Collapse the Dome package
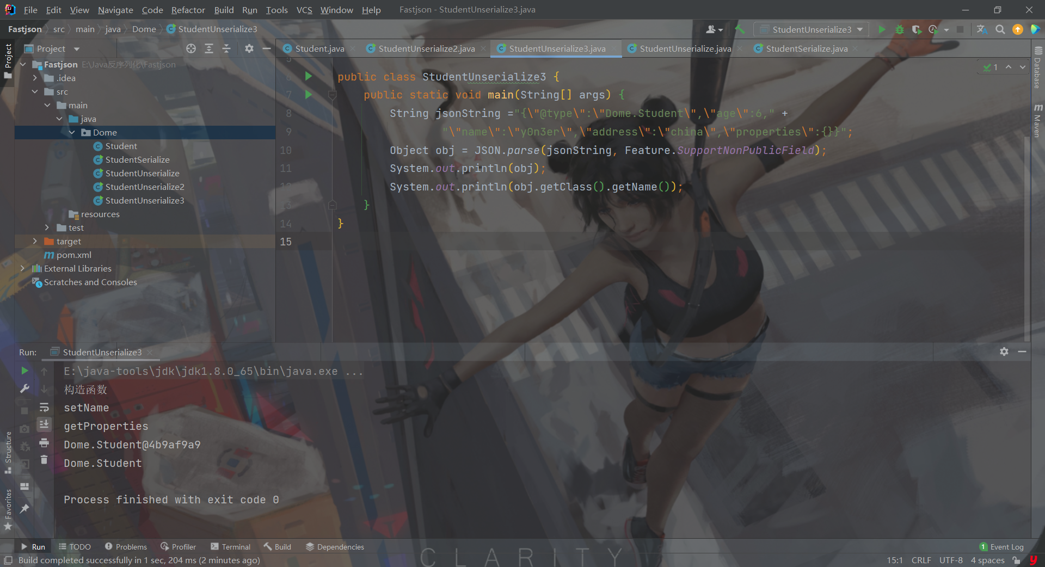 [72, 132]
